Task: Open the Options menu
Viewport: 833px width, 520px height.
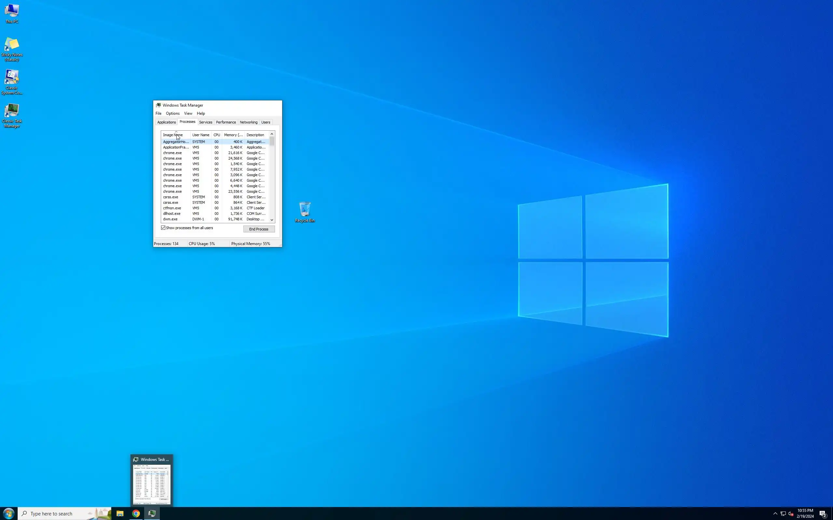Action: pyautogui.click(x=172, y=113)
